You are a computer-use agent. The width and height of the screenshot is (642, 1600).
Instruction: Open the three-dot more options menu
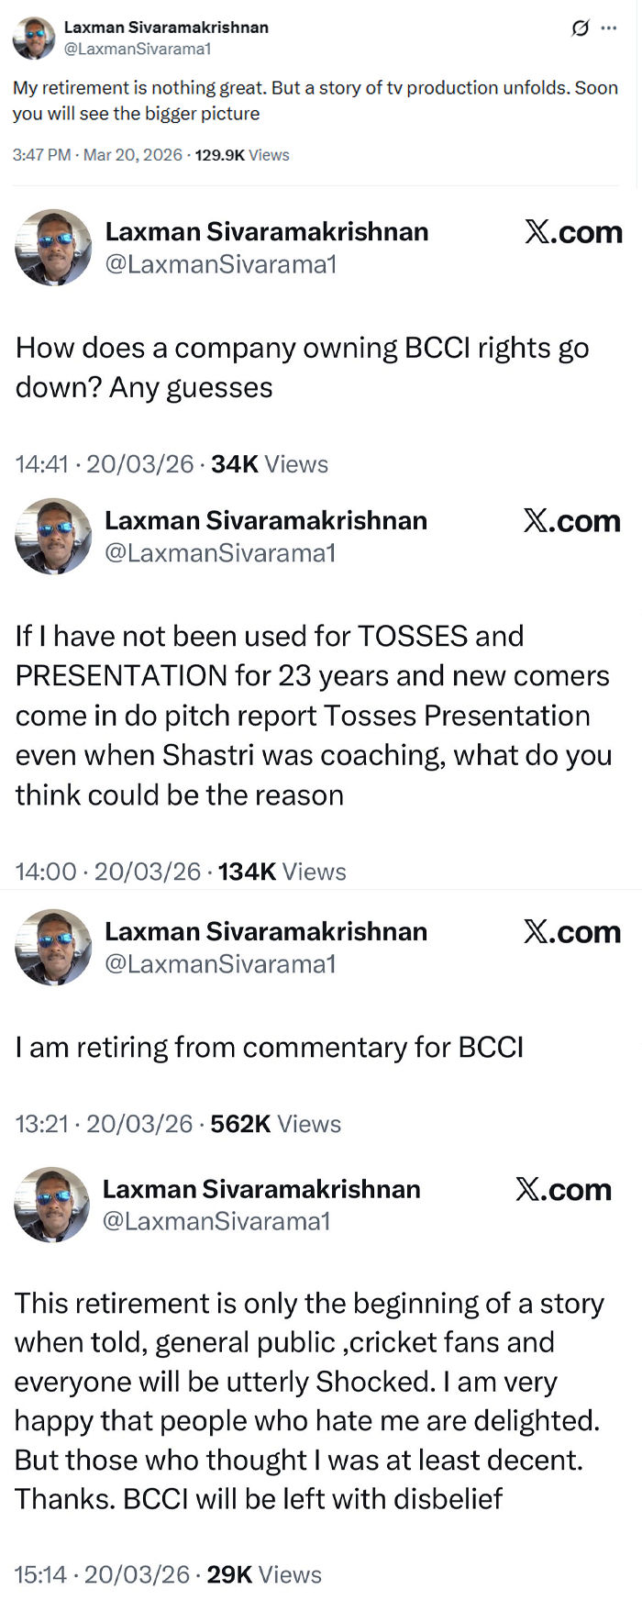(x=609, y=28)
